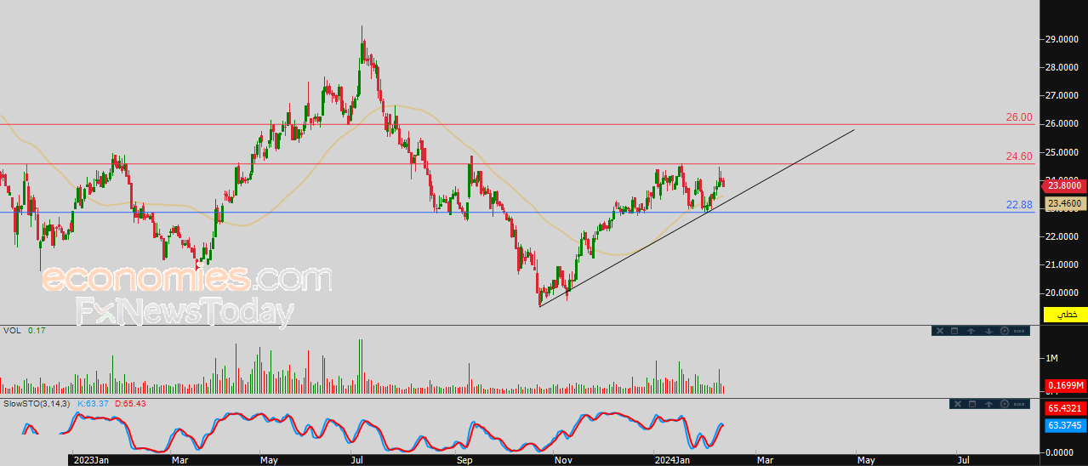The height and width of the screenshot is (466, 1088).
Task: Click the 2024Jan date on time axis
Action: [x=672, y=460]
